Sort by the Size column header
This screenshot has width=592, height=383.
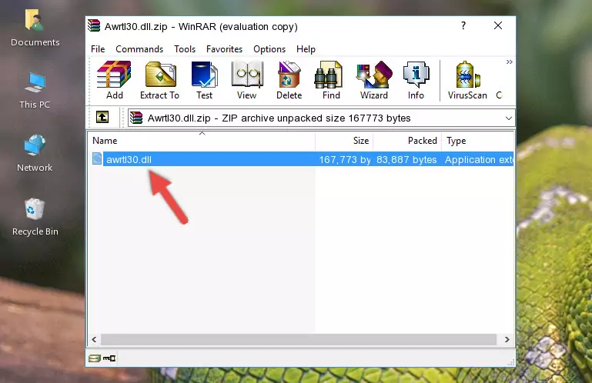coord(344,141)
